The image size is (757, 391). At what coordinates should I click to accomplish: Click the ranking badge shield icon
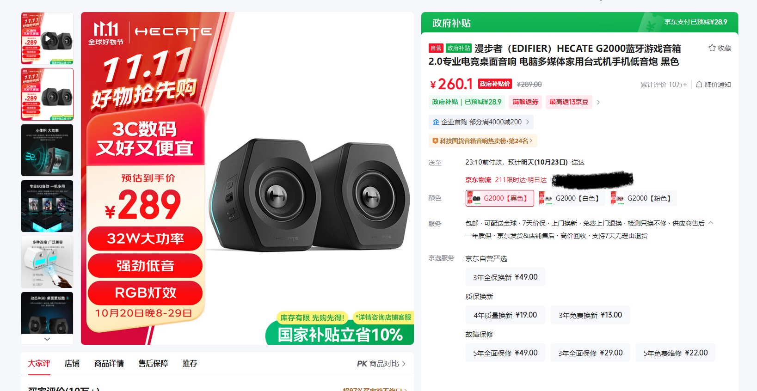click(435, 141)
